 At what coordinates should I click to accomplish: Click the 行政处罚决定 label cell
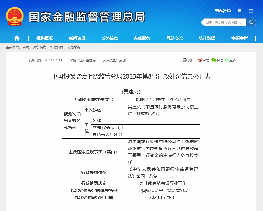tap(94, 183)
